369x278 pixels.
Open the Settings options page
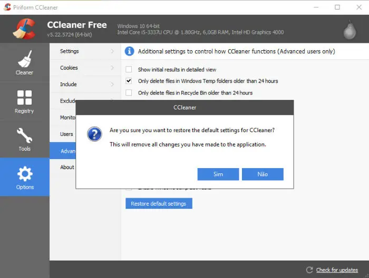click(x=85, y=51)
